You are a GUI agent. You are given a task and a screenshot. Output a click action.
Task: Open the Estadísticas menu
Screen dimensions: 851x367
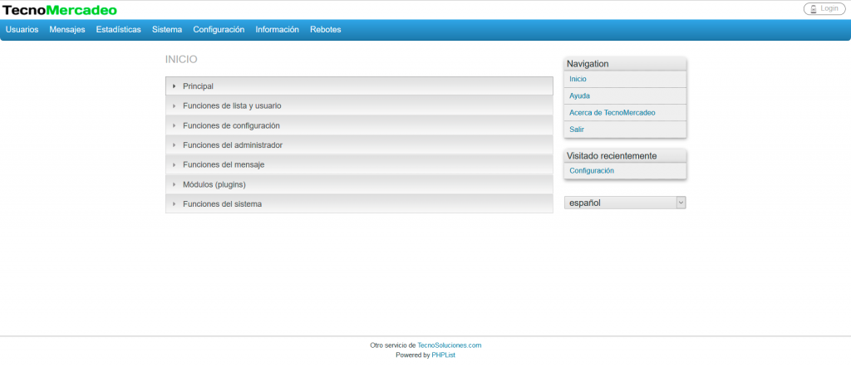(x=119, y=29)
